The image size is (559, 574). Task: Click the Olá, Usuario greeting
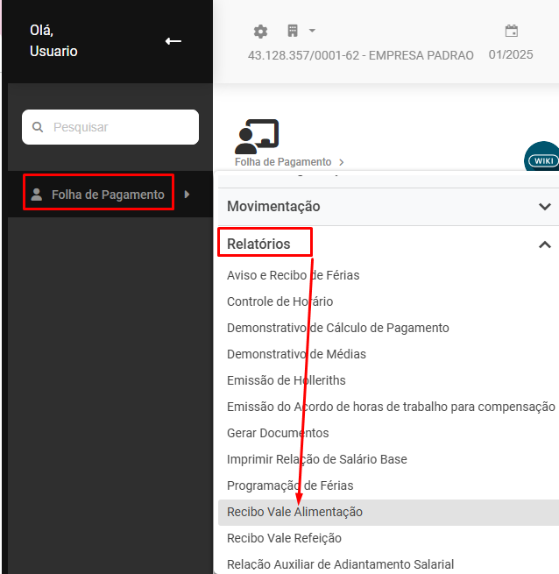pos(53,40)
